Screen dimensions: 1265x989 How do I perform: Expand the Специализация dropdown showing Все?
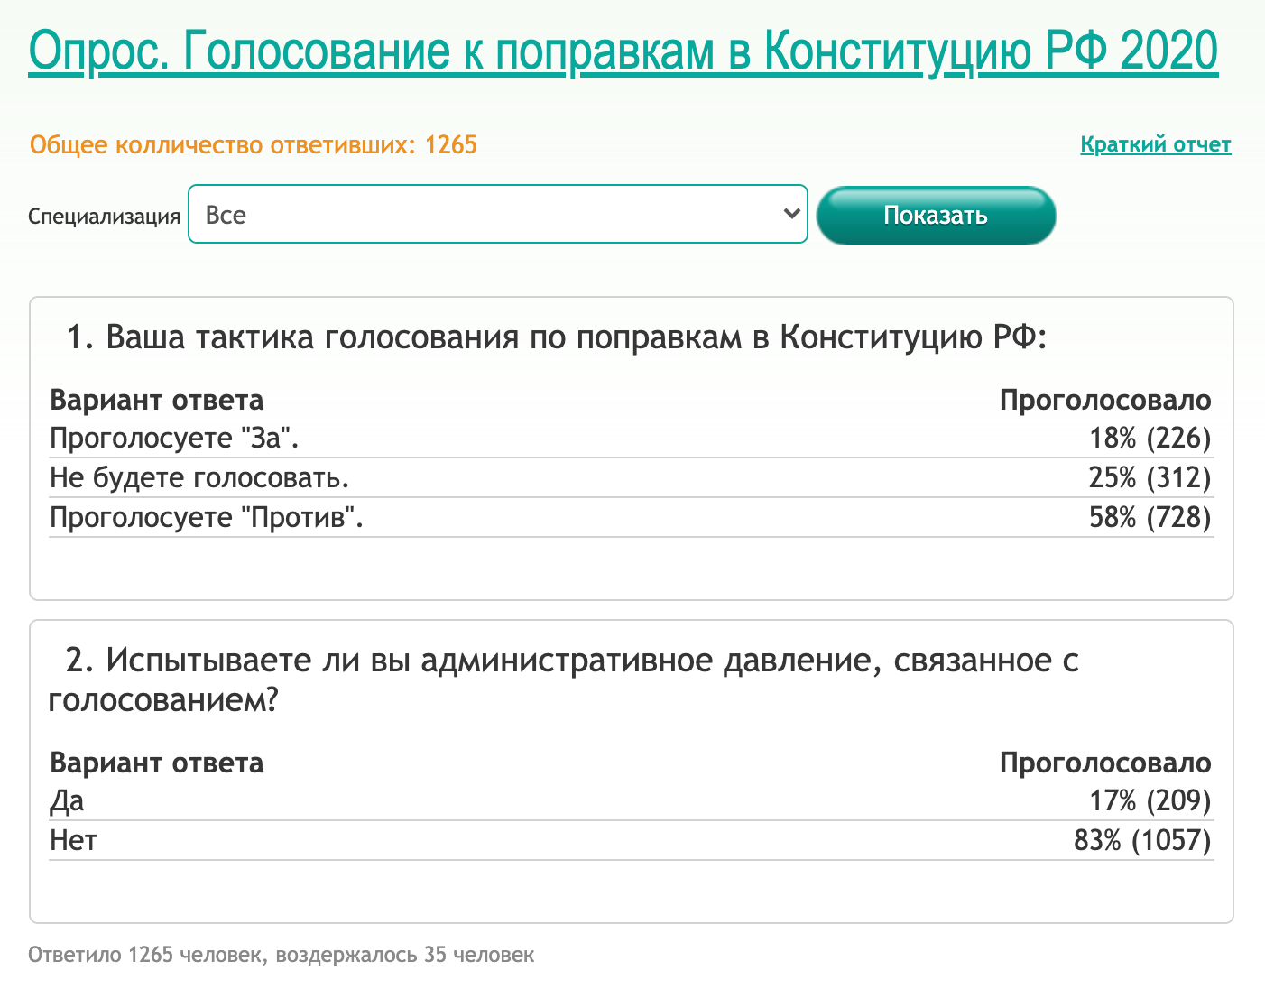click(x=498, y=214)
